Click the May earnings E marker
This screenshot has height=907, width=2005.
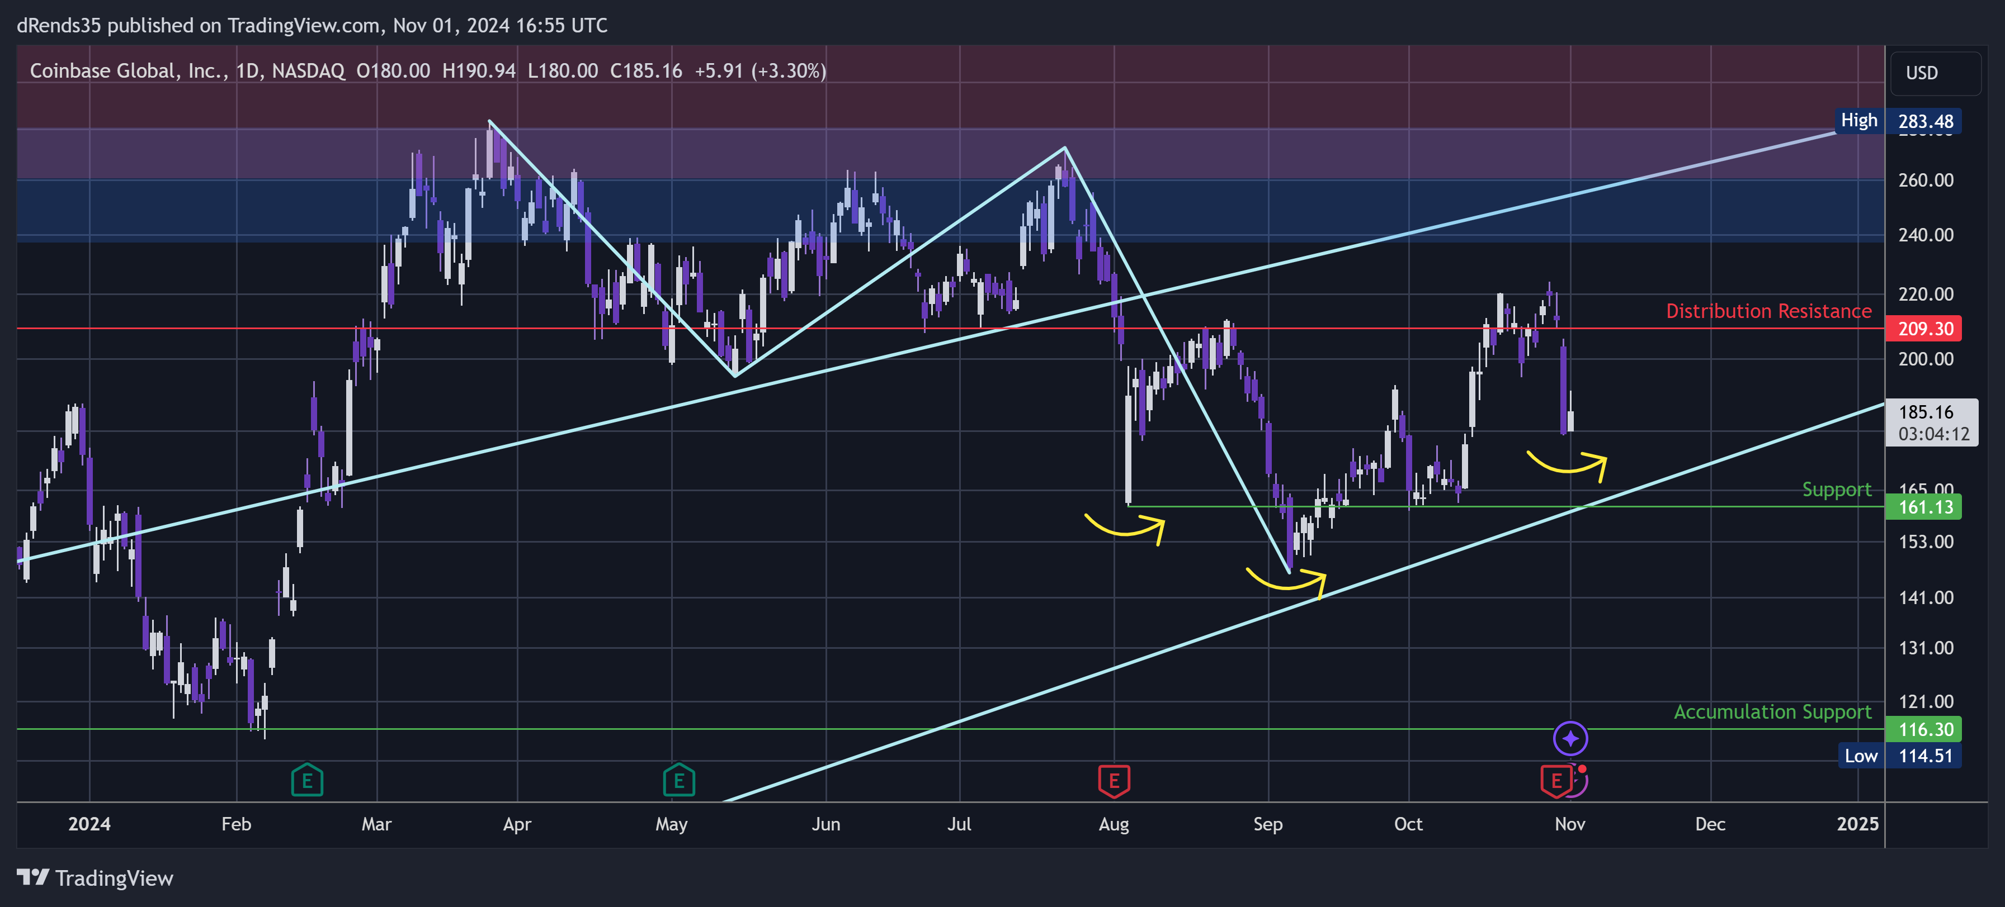680,780
